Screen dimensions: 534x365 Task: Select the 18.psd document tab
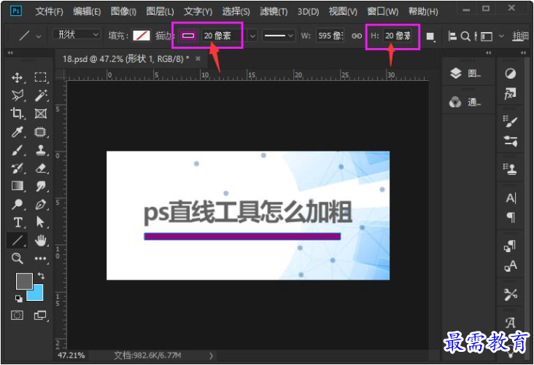point(125,59)
